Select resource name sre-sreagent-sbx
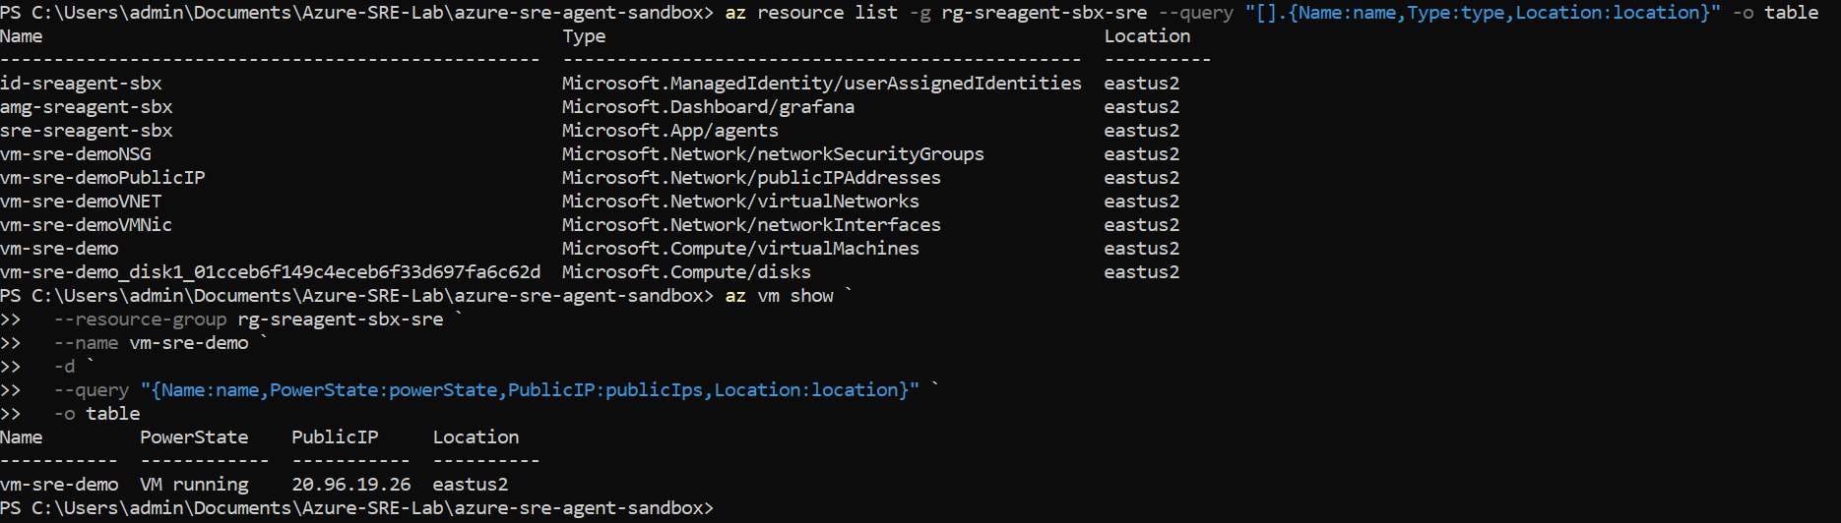This screenshot has width=1841, height=523. click(x=87, y=131)
